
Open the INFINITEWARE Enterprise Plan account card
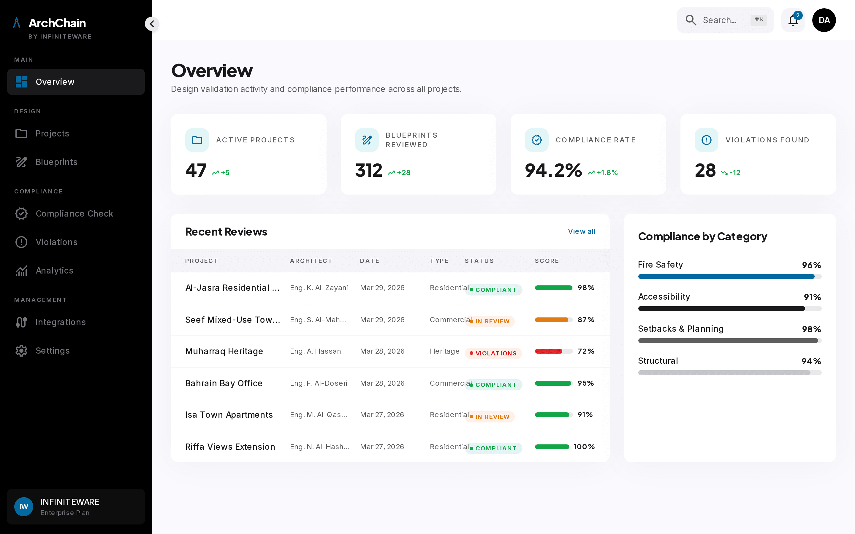[76, 507]
